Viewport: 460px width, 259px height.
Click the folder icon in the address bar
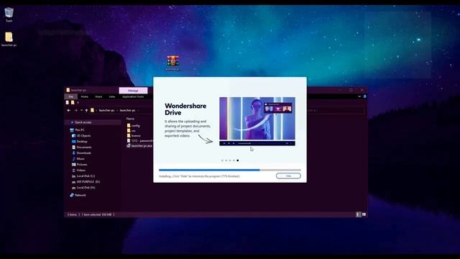93,110
